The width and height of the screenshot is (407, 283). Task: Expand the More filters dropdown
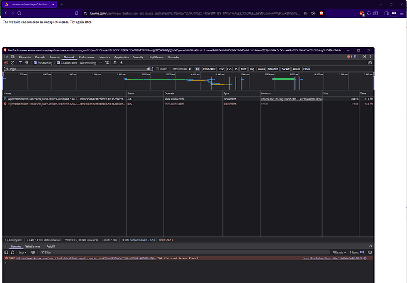[182, 69]
